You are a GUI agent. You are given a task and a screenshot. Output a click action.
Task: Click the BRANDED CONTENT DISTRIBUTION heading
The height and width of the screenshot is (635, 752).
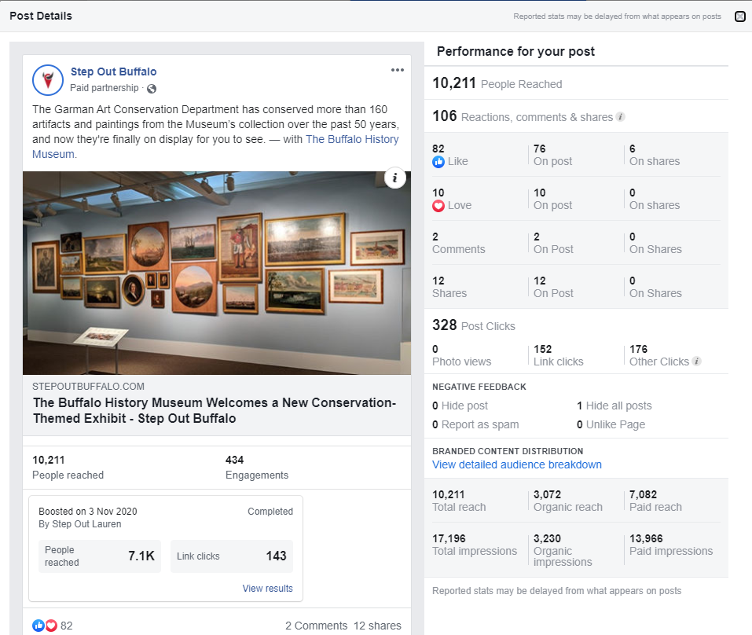tap(508, 451)
